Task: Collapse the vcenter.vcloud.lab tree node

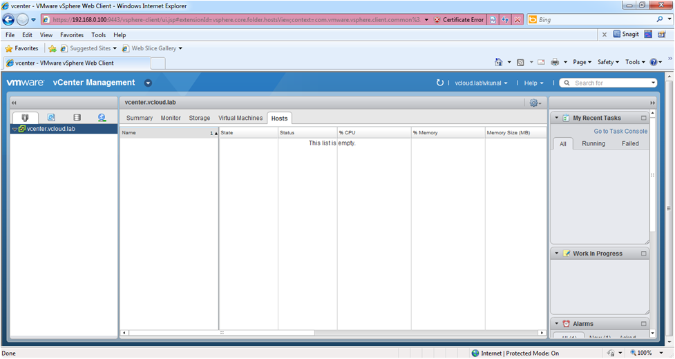Action: pyautogui.click(x=15, y=129)
